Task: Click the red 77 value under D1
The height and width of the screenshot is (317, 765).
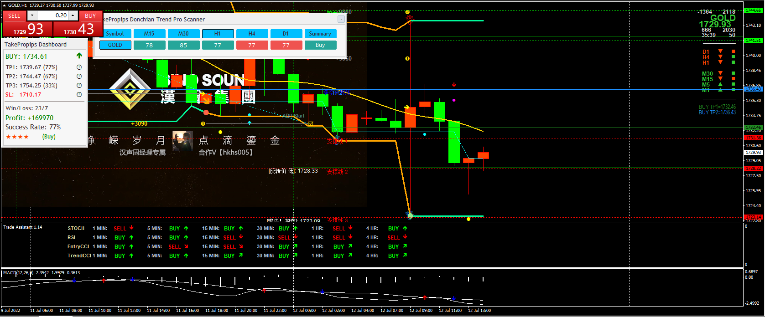Action: 286,45
